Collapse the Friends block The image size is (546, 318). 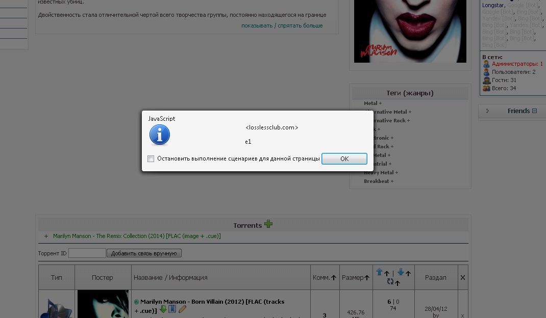pyautogui.click(x=534, y=111)
